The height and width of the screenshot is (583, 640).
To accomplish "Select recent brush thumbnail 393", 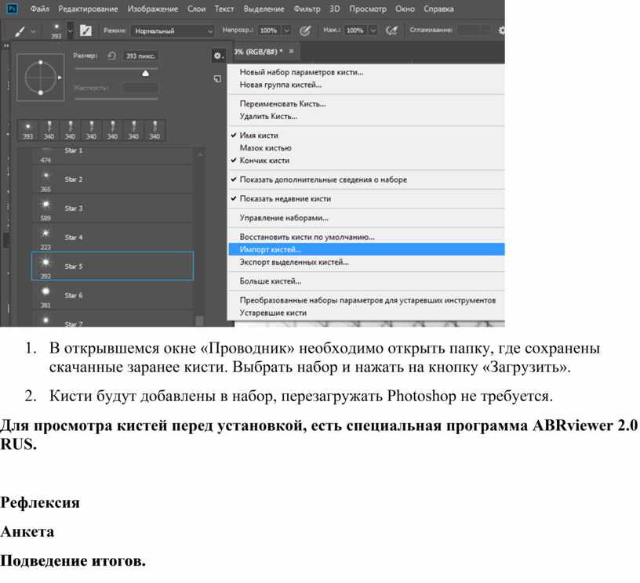I will pos(27,130).
